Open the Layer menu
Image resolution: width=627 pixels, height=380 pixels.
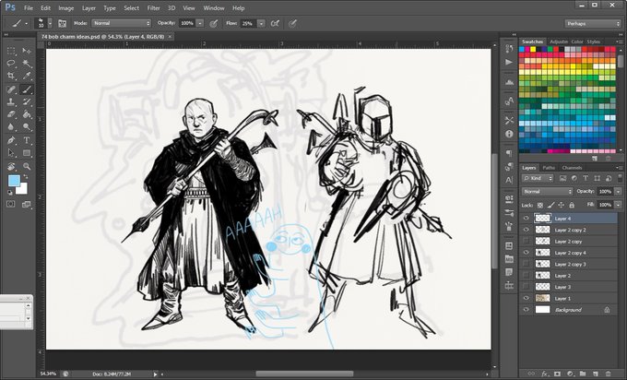coord(89,8)
